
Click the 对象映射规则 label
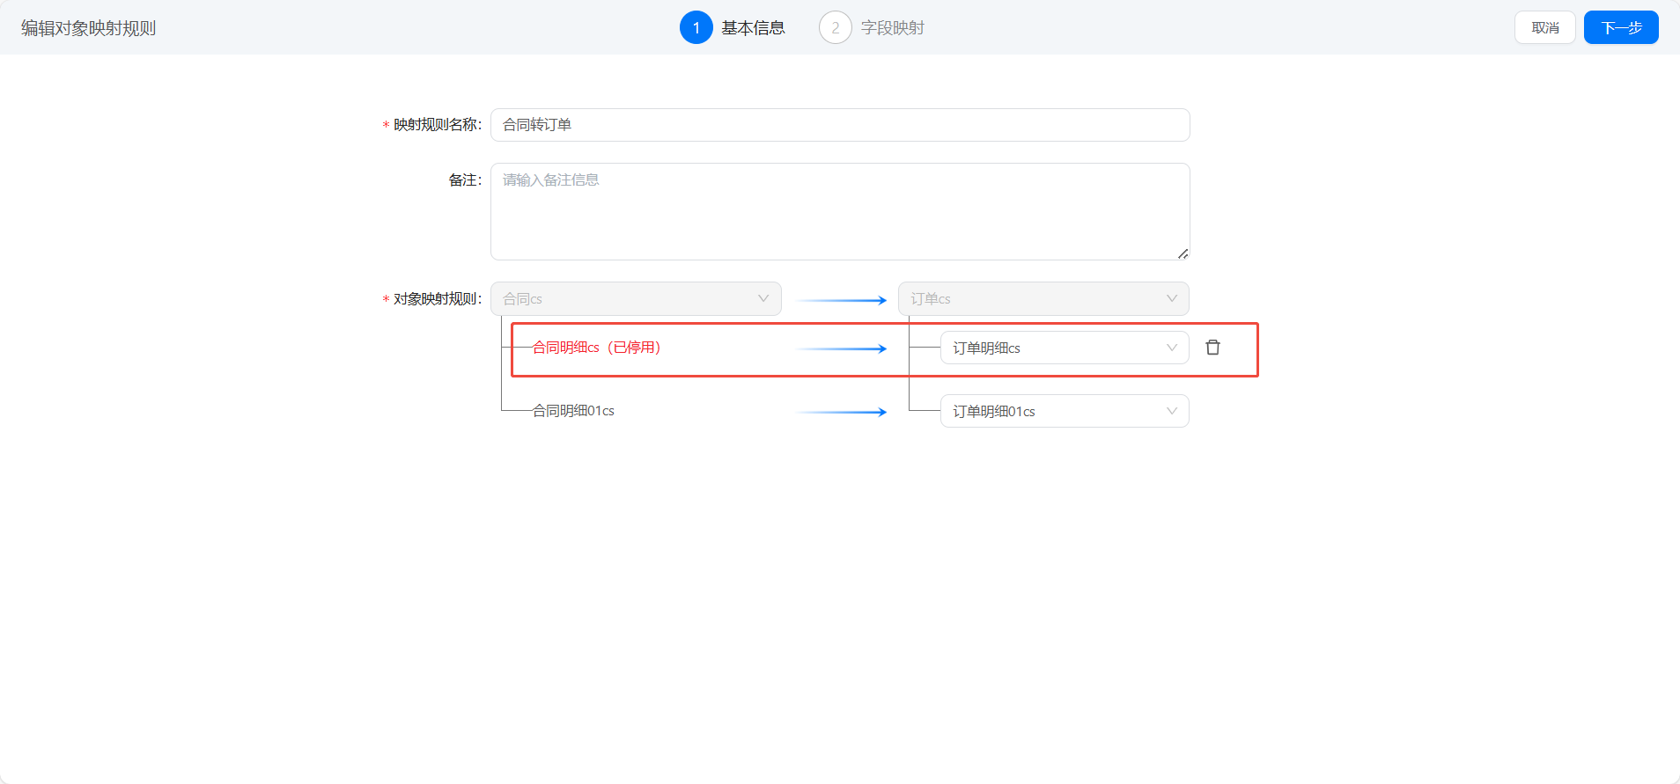[437, 299]
